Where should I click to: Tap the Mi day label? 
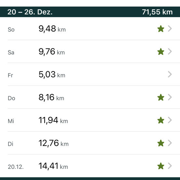pyautogui.click(x=11, y=121)
